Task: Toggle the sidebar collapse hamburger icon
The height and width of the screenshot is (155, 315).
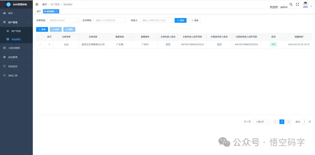Action: pyautogui.click(x=37, y=4)
